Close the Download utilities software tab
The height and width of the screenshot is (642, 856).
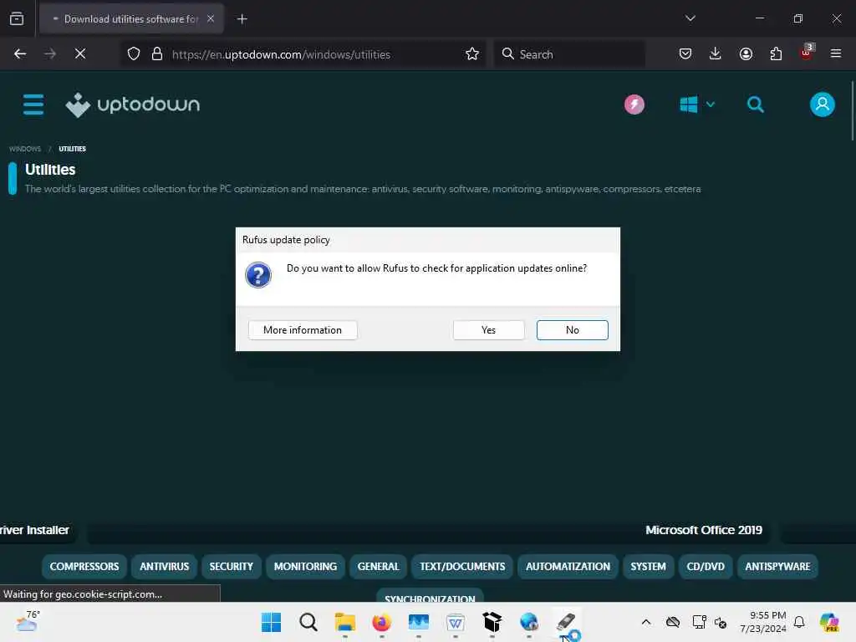(x=211, y=18)
